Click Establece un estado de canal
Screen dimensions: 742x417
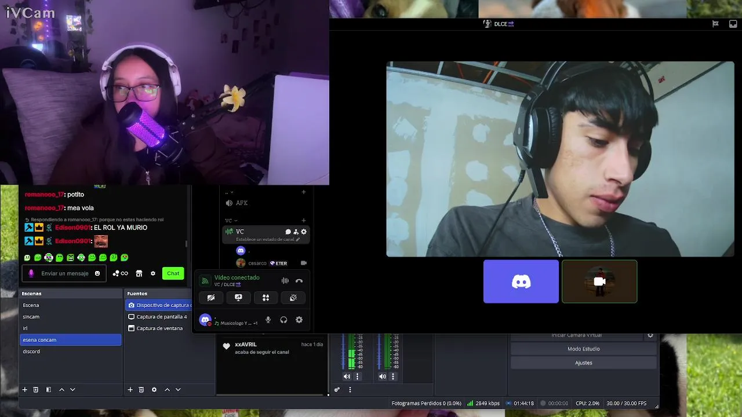pyautogui.click(x=268, y=239)
